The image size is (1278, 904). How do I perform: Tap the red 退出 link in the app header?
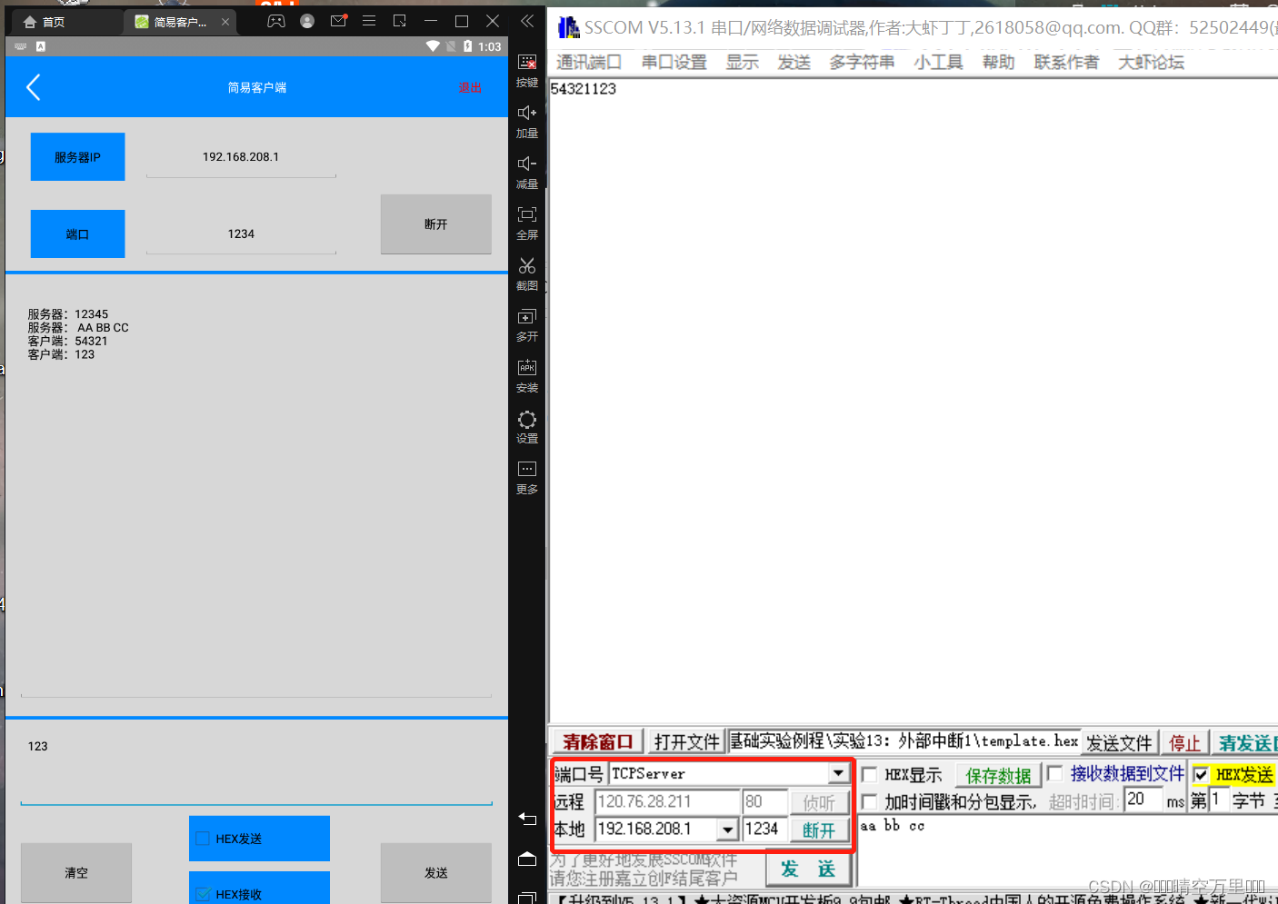click(470, 87)
